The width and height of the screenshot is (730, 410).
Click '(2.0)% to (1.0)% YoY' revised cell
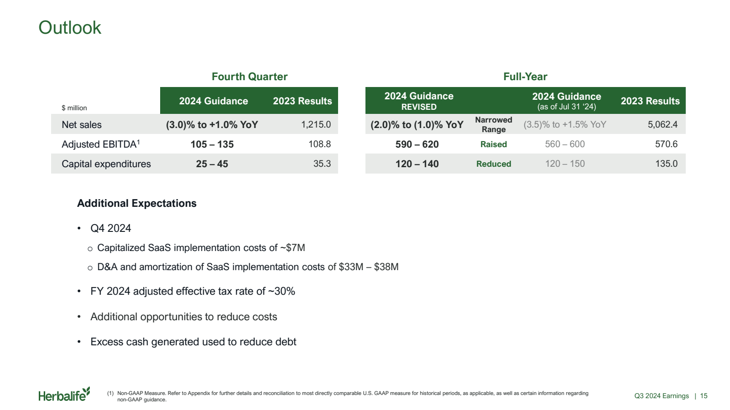pos(417,125)
